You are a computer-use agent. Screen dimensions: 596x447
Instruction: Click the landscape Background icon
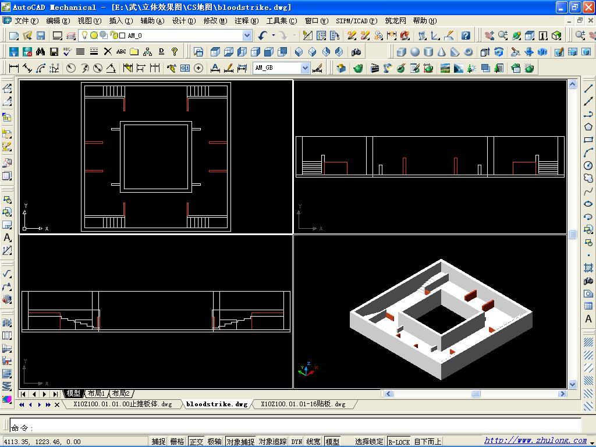[x=445, y=68]
